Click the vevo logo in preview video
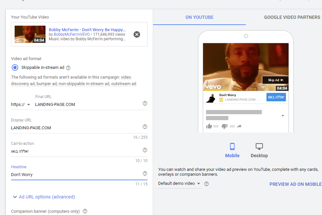The width and height of the screenshot is (322, 215). [213, 87]
